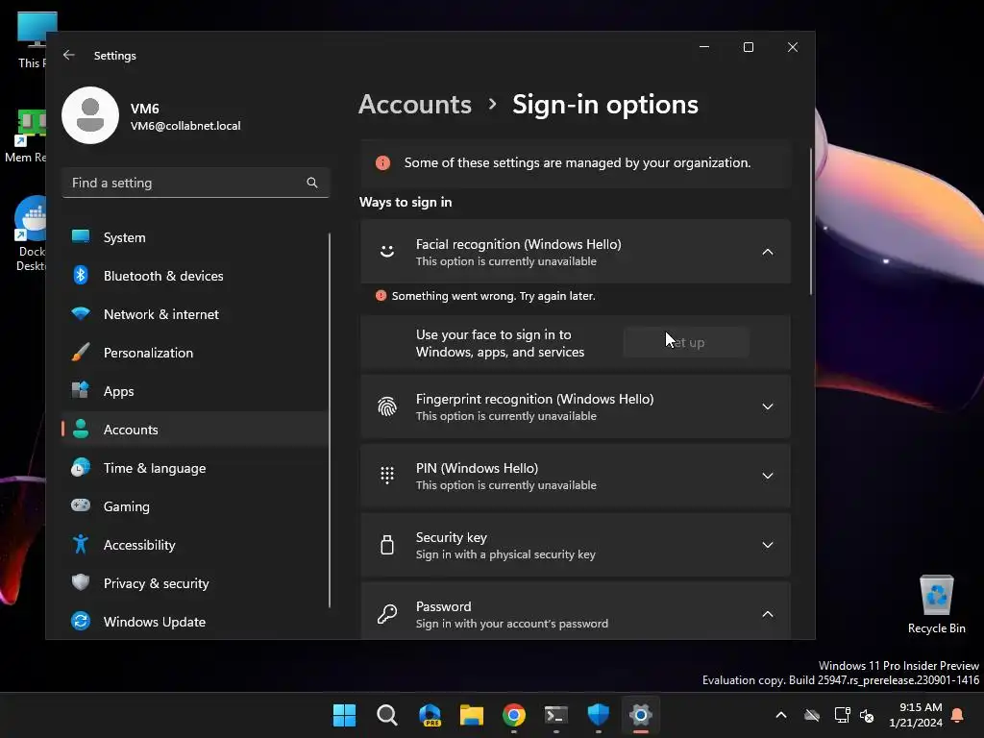The image size is (984, 738).
Task: Open notifications bell in system tray
Action: pyautogui.click(x=958, y=715)
